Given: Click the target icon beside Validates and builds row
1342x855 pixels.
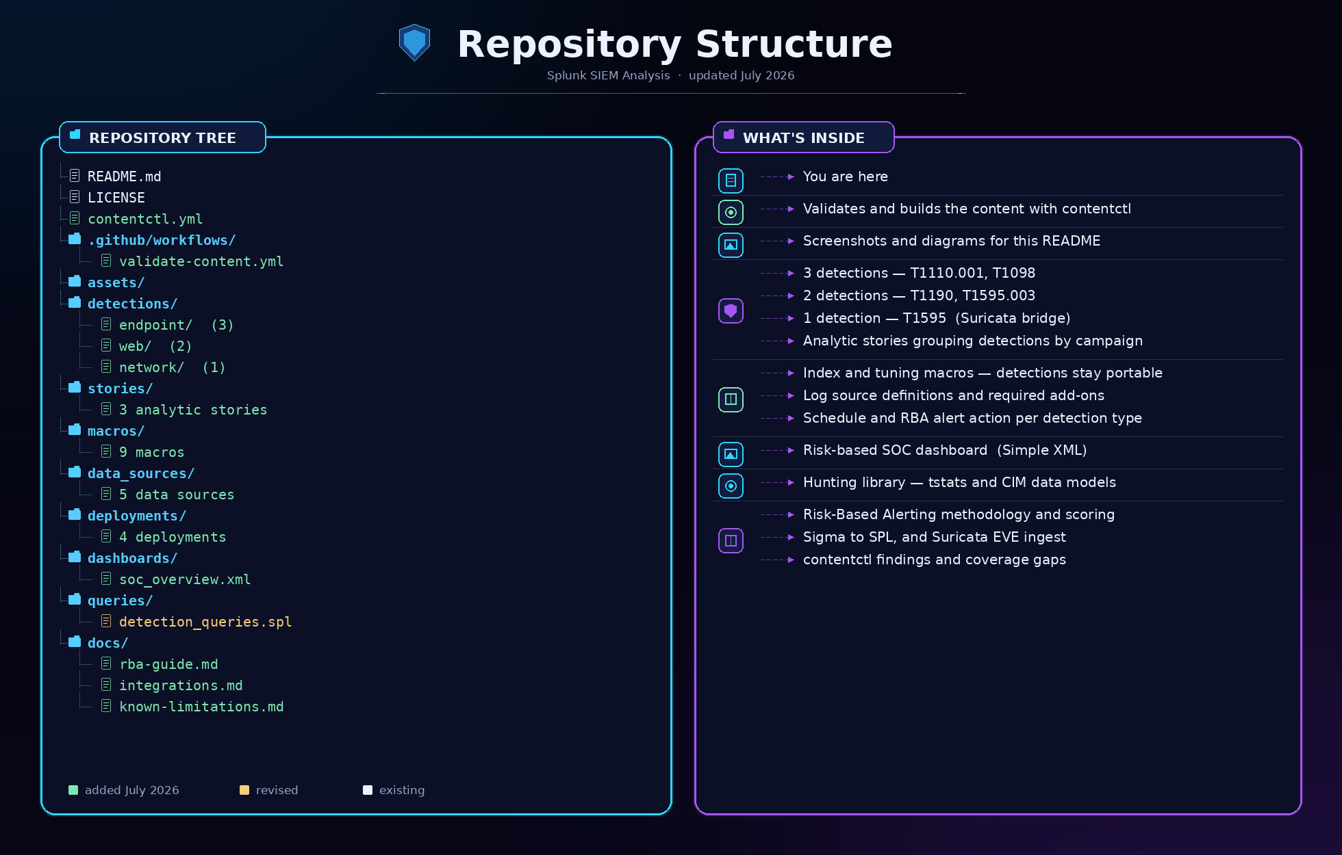Looking at the screenshot, I should click(x=731, y=213).
